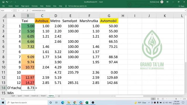The height and width of the screenshot is (105, 187).
Task: Click the zoom in plus button
Action: (x=181, y=99)
